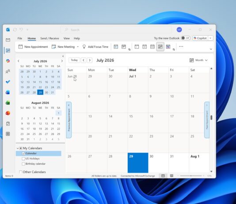
Task: Open the File menu
Action: pyautogui.click(x=20, y=38)
